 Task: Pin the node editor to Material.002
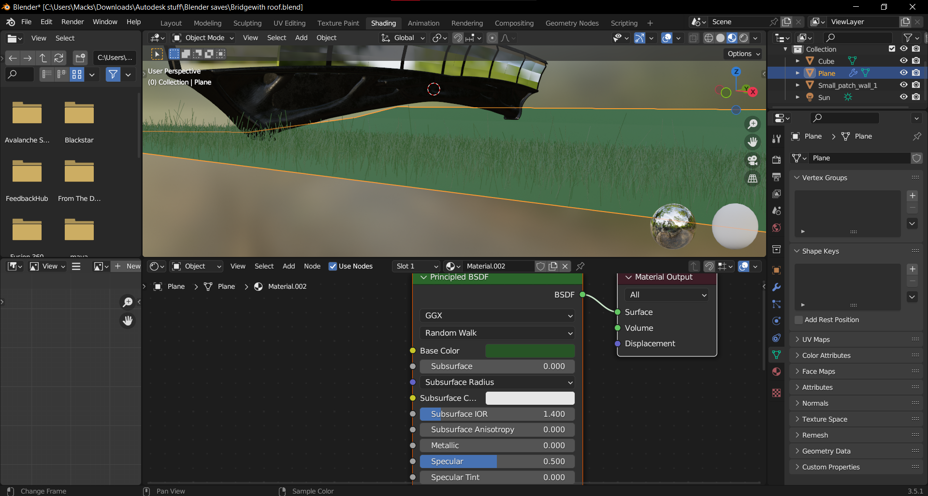(x=580, y=266)
